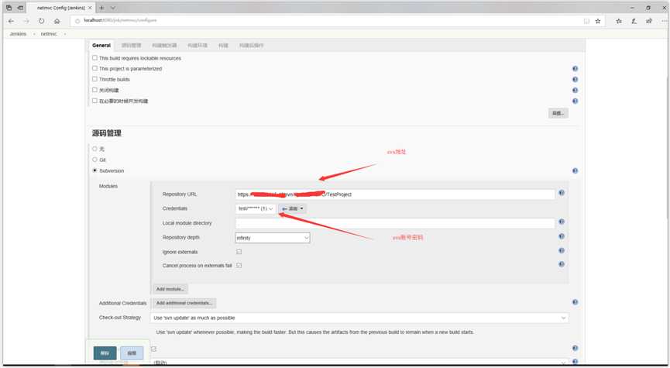The height and width of the screenshot is (368, 670).
Task: Open a new tab with plus icon
Action: pyautogui.click(x=101, y=8)
